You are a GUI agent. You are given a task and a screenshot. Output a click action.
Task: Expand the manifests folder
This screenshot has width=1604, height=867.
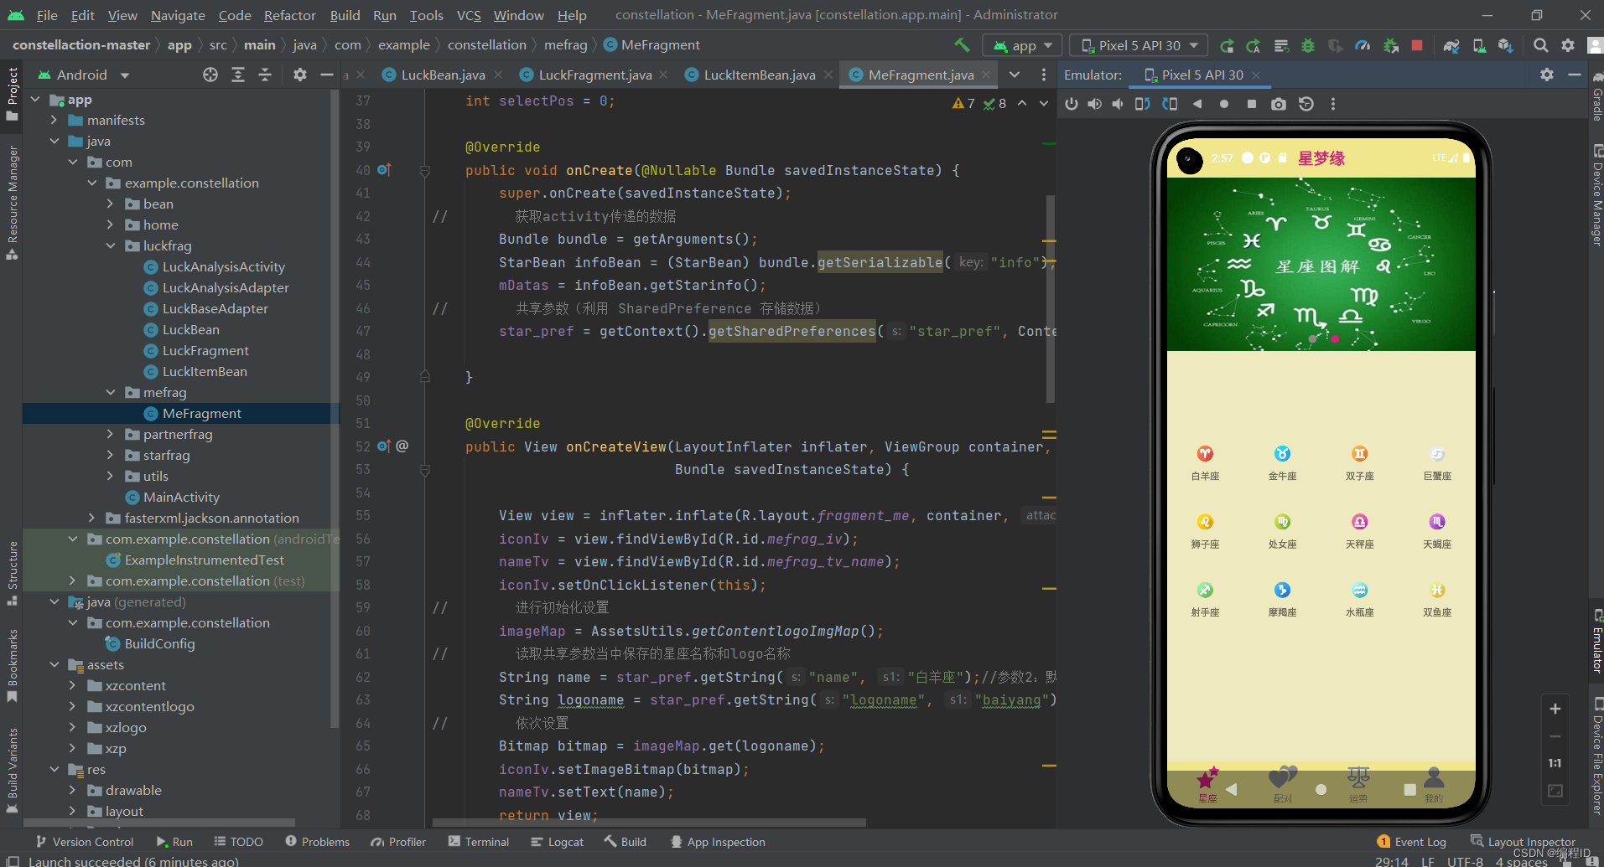click(x=54, y=120)
